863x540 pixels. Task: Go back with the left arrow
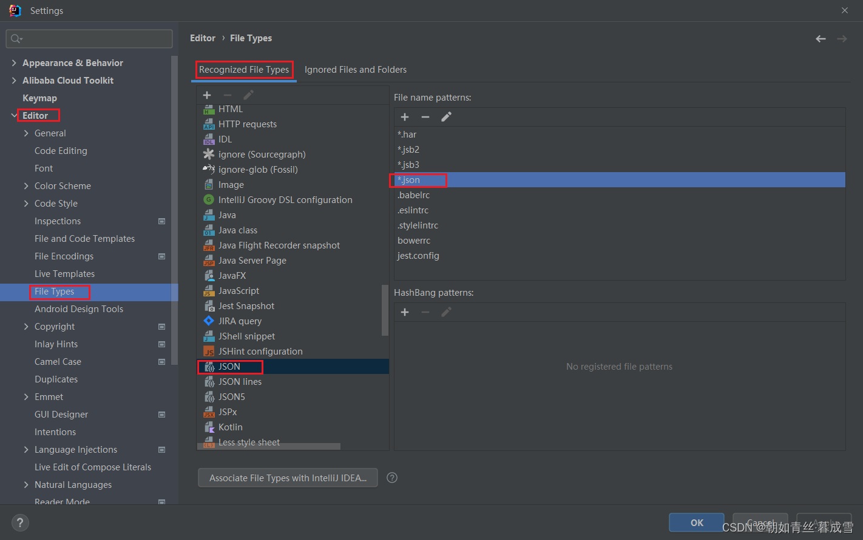point(821,39)
